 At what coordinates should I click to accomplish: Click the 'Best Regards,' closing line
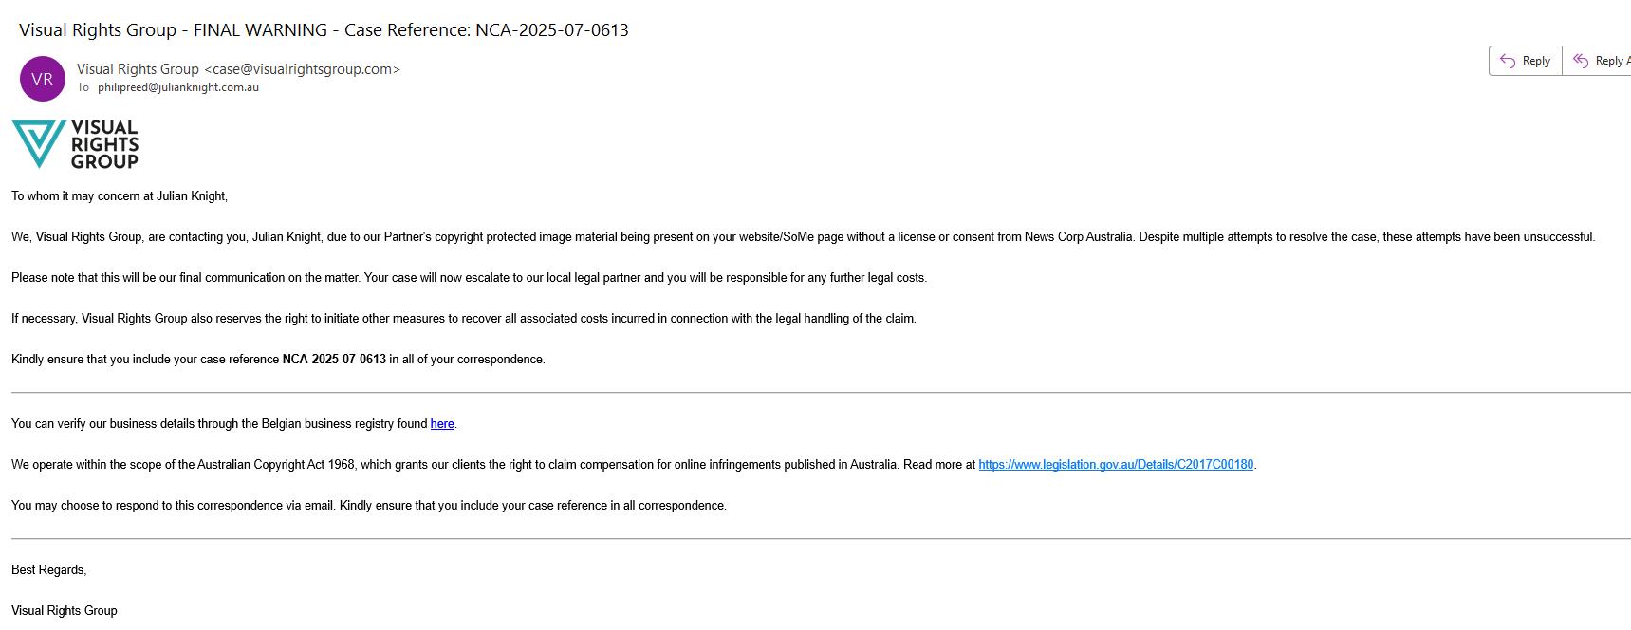pos(49,570)
